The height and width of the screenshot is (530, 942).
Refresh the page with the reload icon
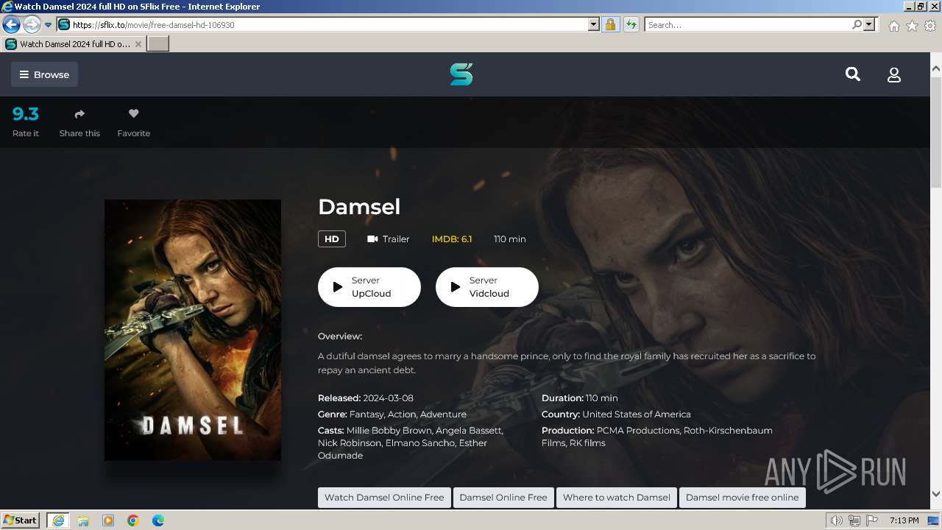click(x=631, y=25)
